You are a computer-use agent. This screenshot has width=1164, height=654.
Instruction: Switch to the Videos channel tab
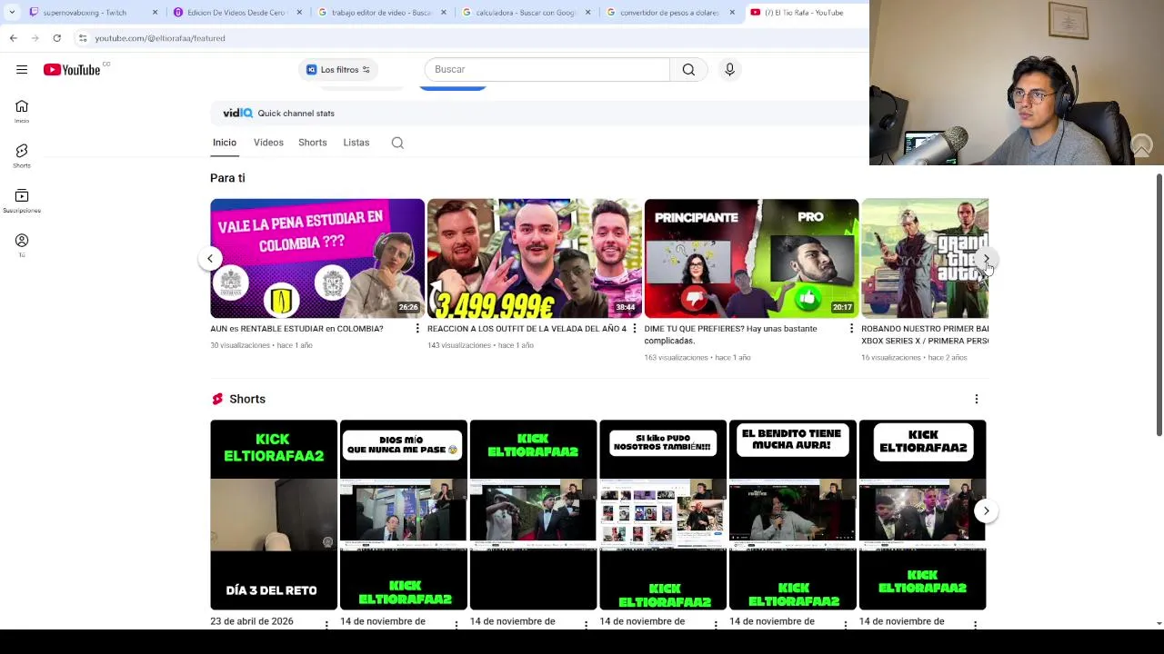[268, 143]
